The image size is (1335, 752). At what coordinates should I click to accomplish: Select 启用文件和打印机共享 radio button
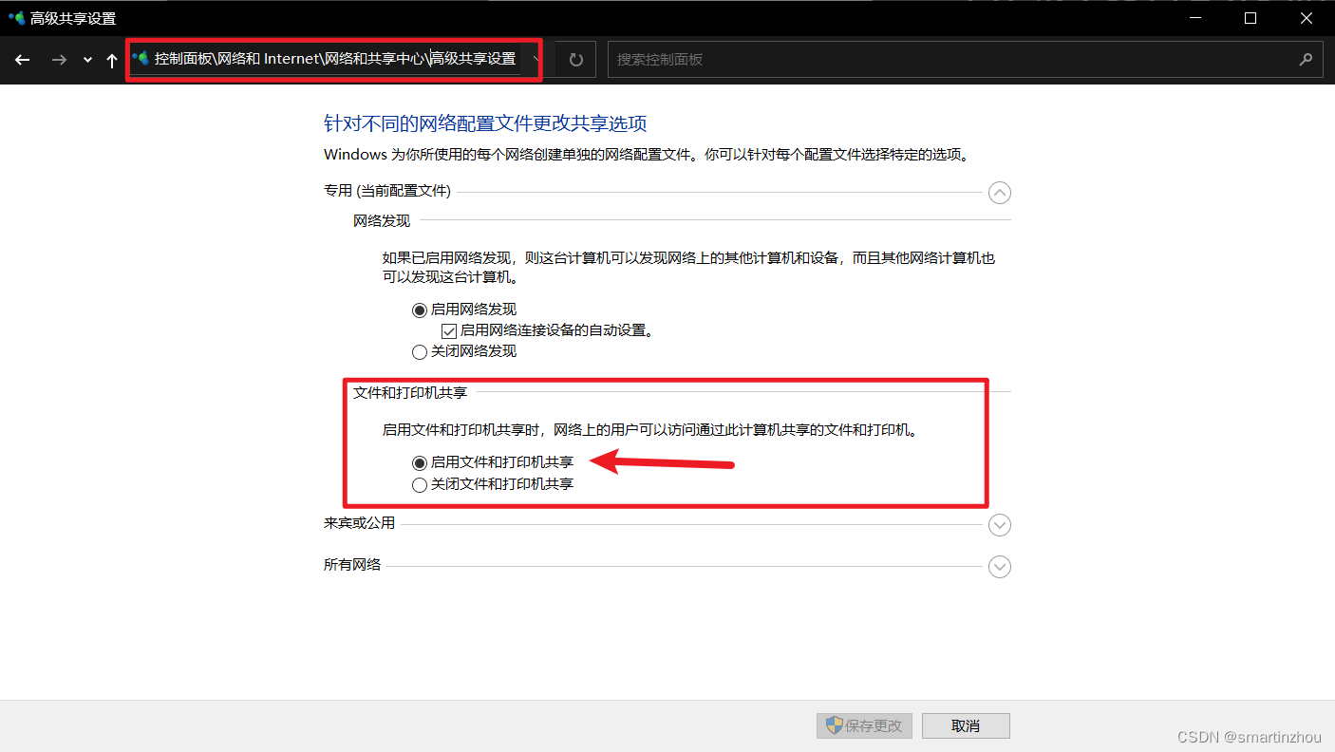click(420, 463)
